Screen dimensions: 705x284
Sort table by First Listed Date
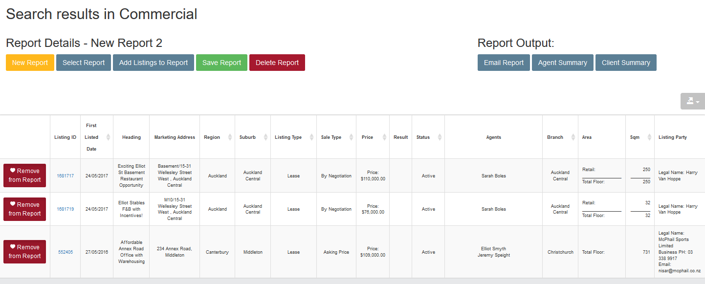pyautogui.click(x=108, y=137)
